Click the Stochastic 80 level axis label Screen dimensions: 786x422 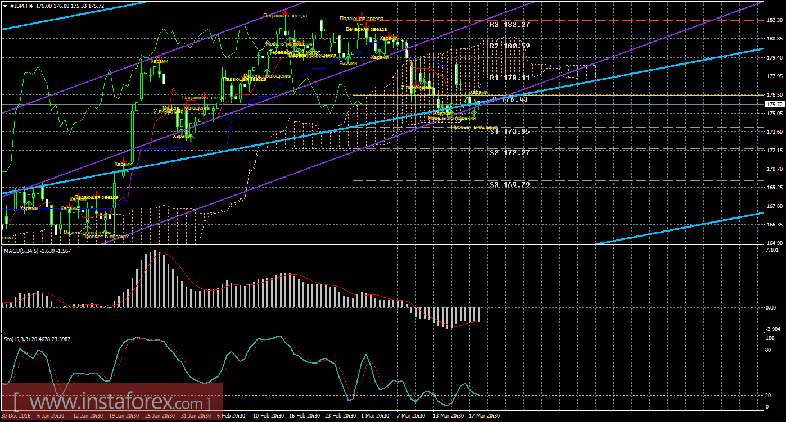(x=768, y=350)
